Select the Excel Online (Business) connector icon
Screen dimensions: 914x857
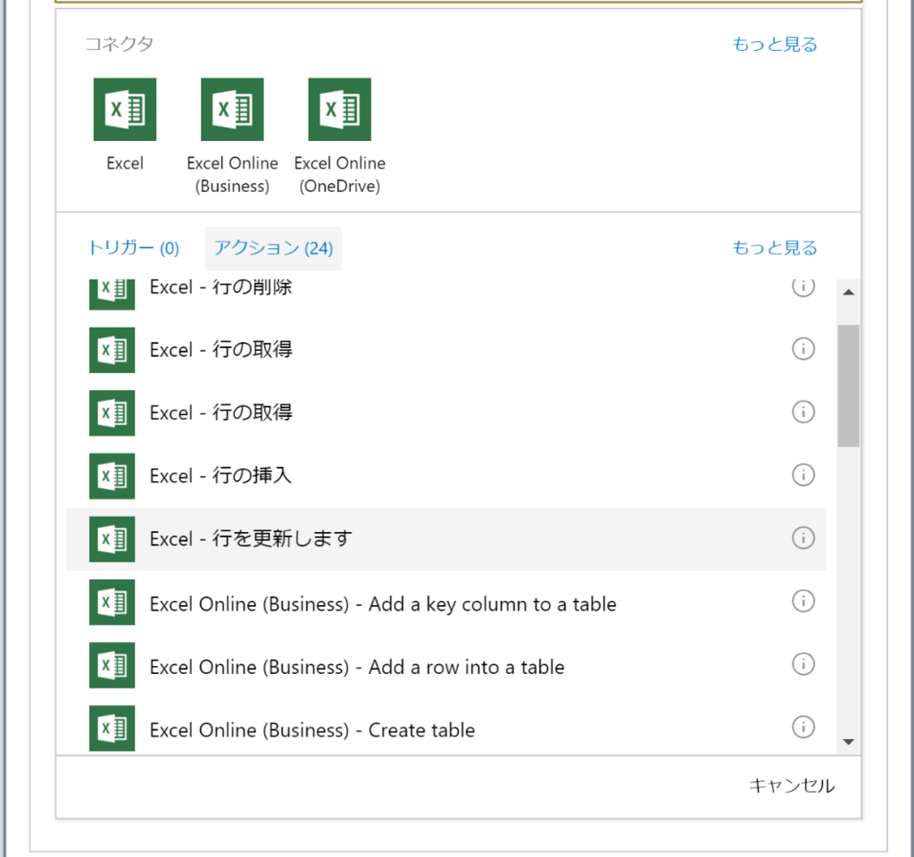pos(232,109)
